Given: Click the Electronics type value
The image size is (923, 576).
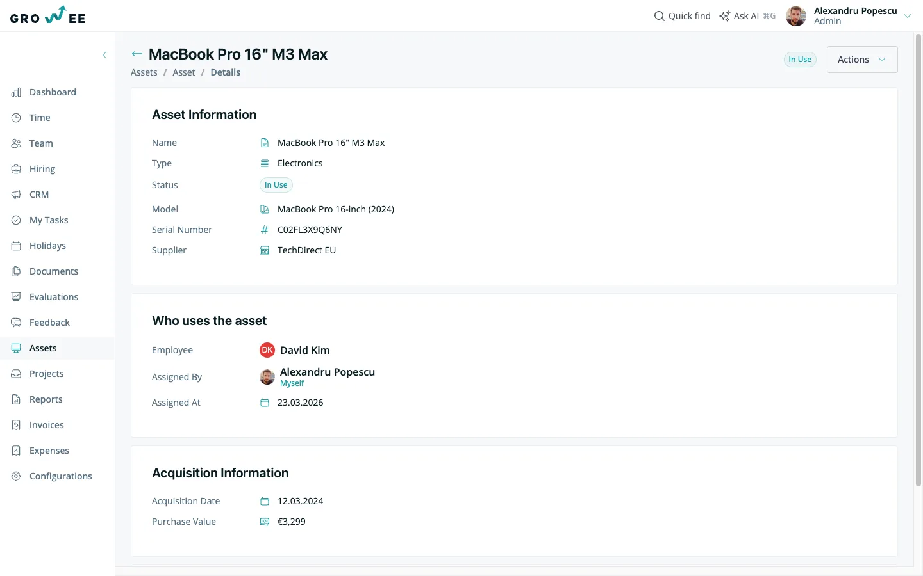Looking at the screenshot, I should click(x=300, y=163).
